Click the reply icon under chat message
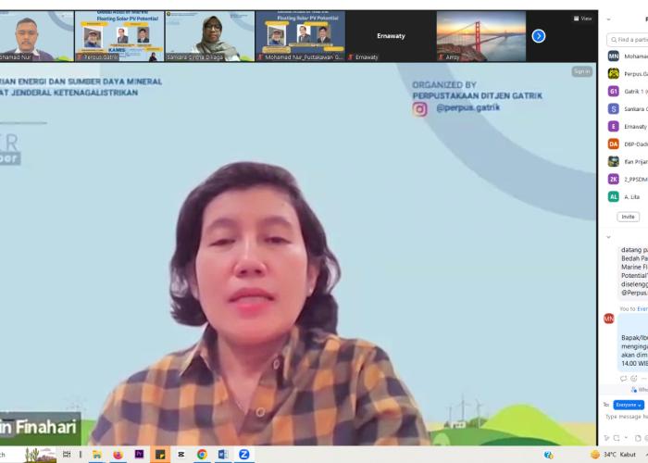Screen dimensions: 648x463 coord(624,378)
